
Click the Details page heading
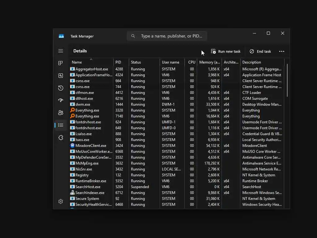[80, 51]
